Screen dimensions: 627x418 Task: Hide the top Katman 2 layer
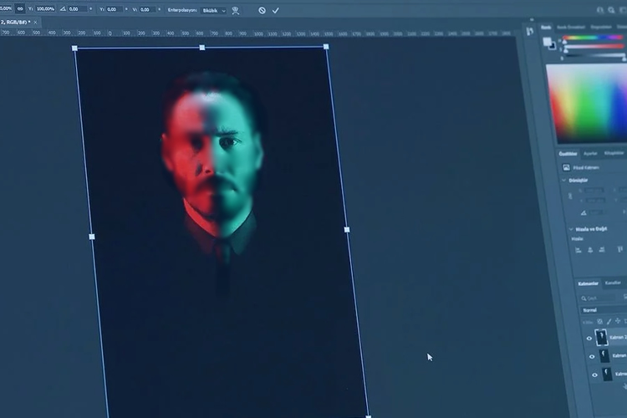589,339
